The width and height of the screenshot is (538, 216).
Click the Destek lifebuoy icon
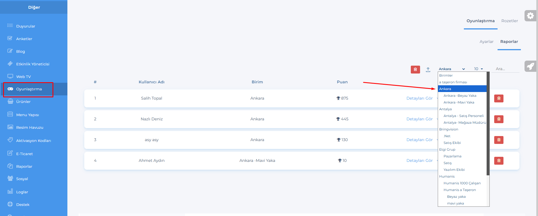10,204
